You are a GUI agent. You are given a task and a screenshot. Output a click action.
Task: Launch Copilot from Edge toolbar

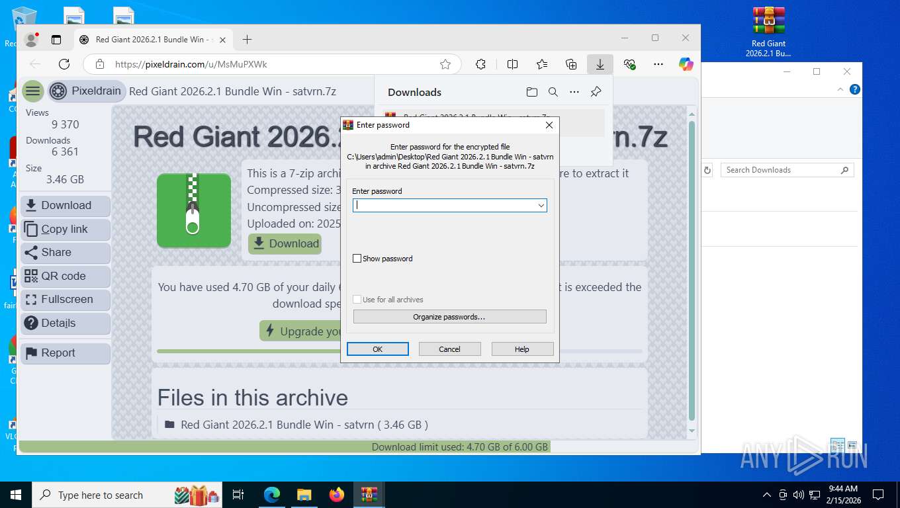(x=686, y=64)
